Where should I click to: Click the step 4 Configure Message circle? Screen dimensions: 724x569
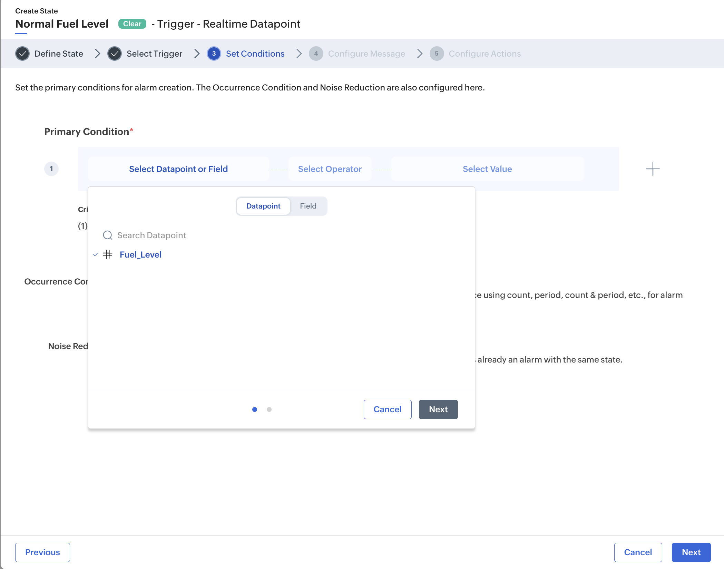pos(316,54)
